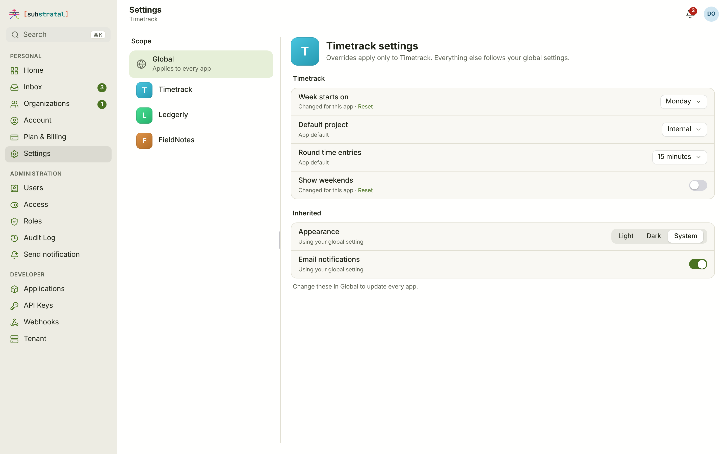727x454 pixels.
Task: Click the Account person icon
Action: coord(14,121)
